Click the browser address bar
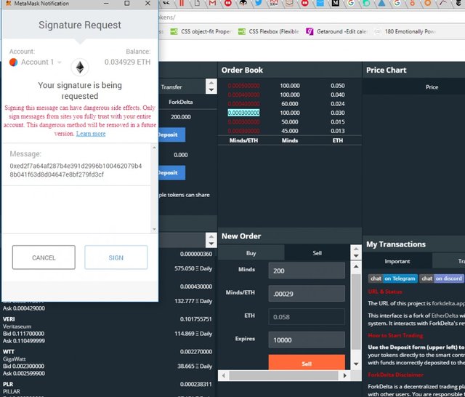Image resolution: width=465 pixels, height=397 pixels. [x=312, y=17]
